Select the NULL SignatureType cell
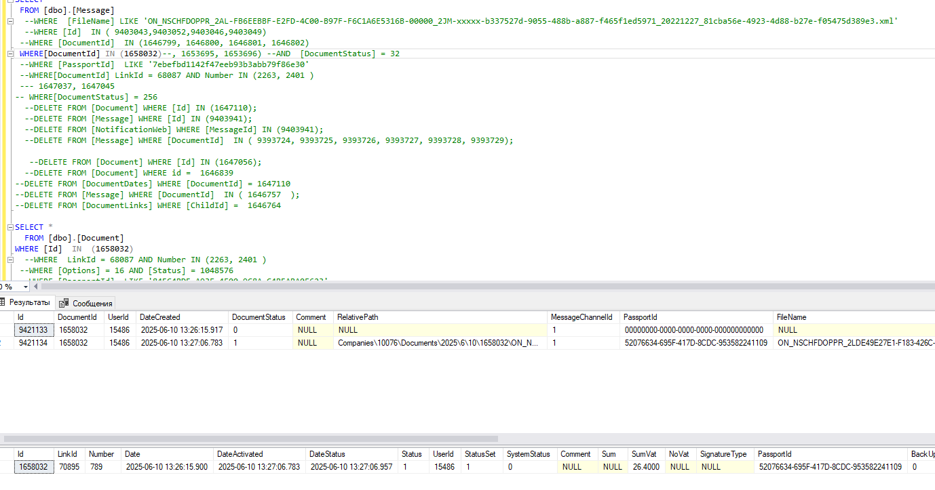The image size is (935, 490). pyautogui.click(x=725, y=467)
